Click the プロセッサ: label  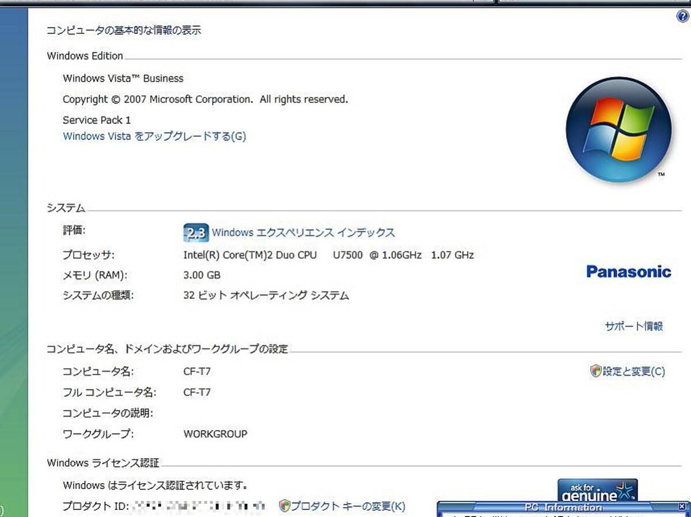point(89,255)
